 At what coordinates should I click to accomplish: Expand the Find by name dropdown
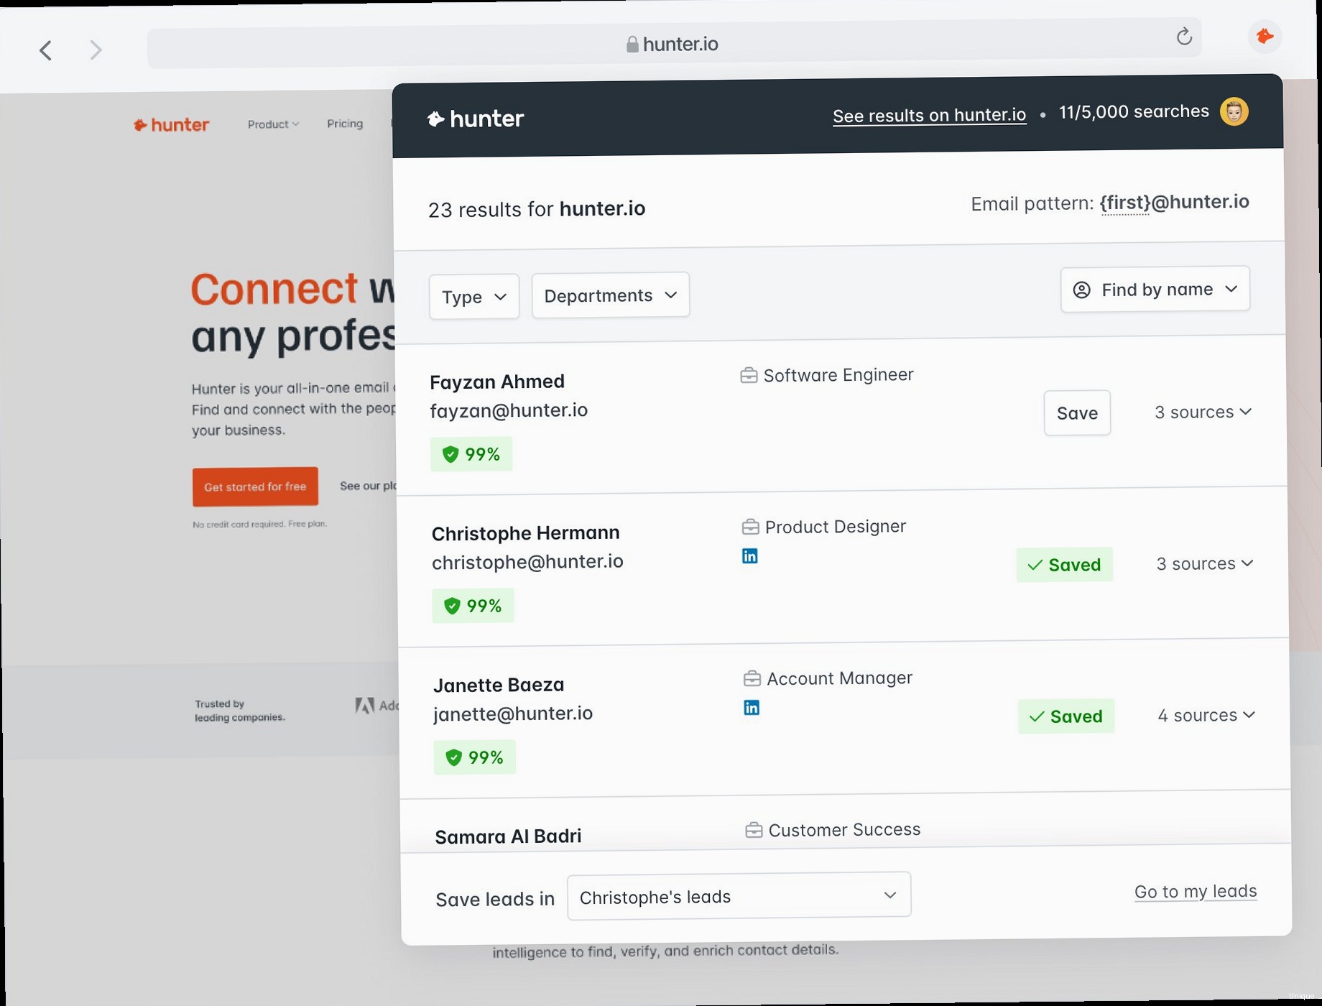[1155, 290]
